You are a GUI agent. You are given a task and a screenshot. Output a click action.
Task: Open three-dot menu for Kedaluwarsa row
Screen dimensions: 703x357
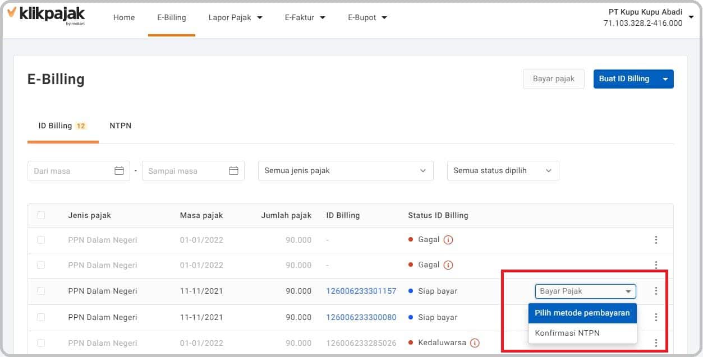point(656,343)
